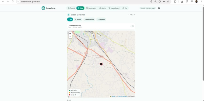204x101 pixels.
Task: Click the black stream spot marker
Action: (101, 64)
